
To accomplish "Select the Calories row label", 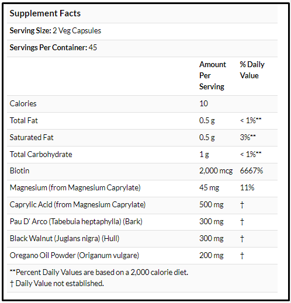I will pyautogui.click(x=23, y=103).
